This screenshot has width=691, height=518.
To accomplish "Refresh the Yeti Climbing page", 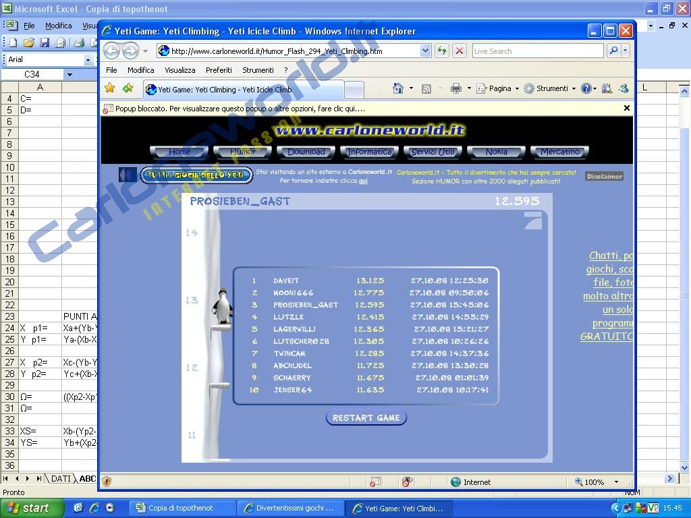I will pos(442,51).
